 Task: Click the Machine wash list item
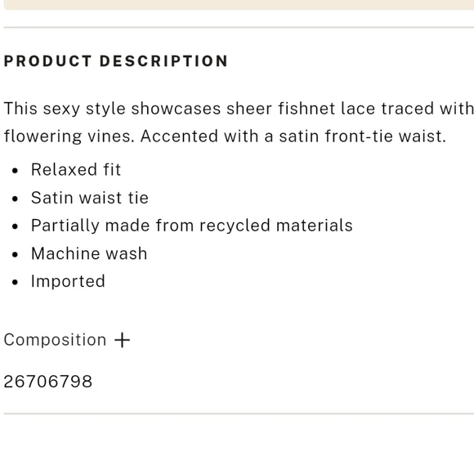(x=89, y=253)
